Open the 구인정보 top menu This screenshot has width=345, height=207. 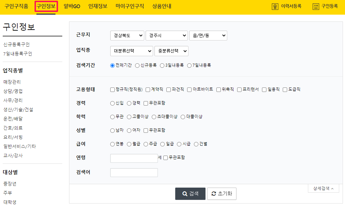point(46,6)
